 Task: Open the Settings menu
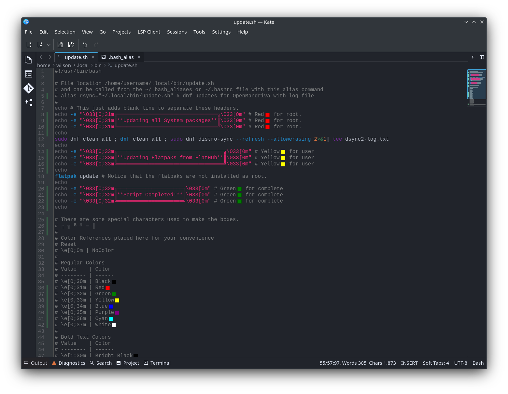click(x=221, y=32)
